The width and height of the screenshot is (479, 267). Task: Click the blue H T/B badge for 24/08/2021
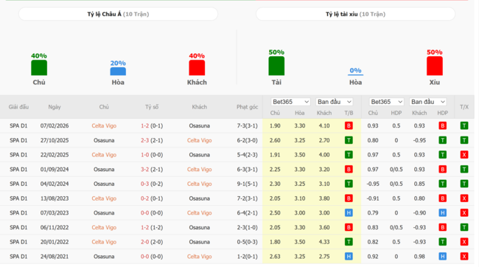349,257
